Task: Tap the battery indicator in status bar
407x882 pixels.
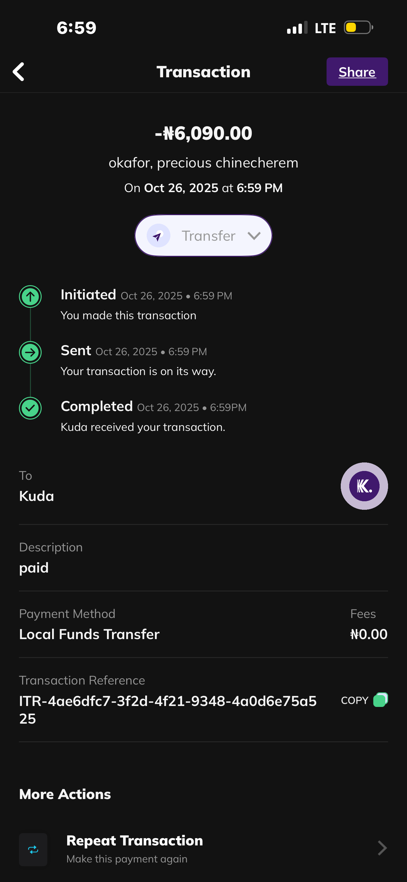Action: 358,28
